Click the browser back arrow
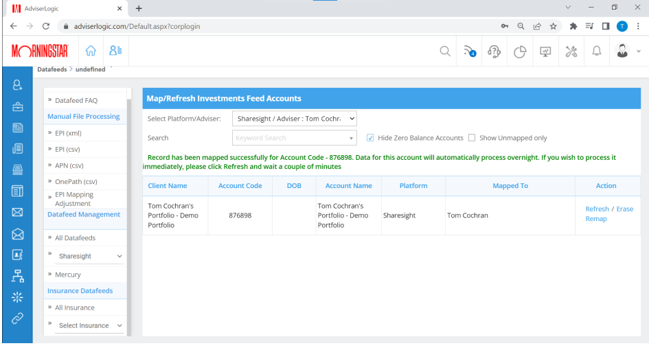649x348 pixels. [13, 26]
